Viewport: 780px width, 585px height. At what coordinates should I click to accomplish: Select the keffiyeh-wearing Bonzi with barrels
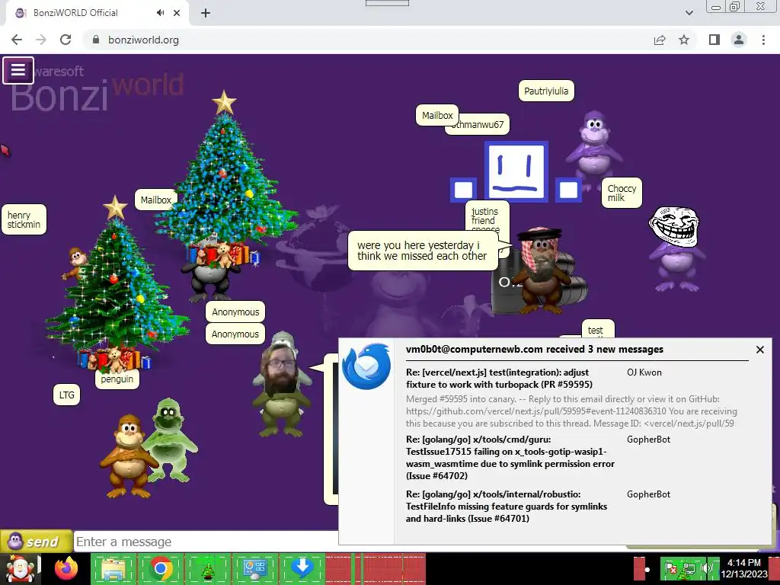tap(542, 271)
